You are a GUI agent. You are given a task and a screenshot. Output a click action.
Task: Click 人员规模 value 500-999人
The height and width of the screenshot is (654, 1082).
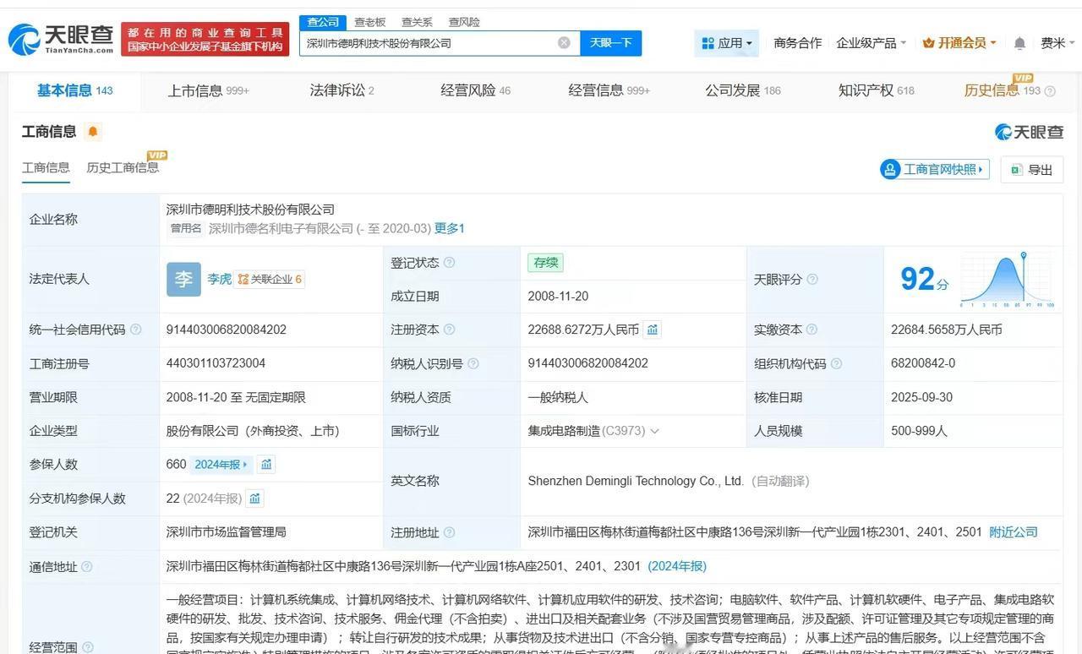(x=919, y=431)
